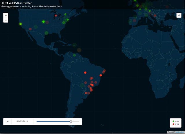Click the red dot near the Great Lakes

click(x=56, y=16)
